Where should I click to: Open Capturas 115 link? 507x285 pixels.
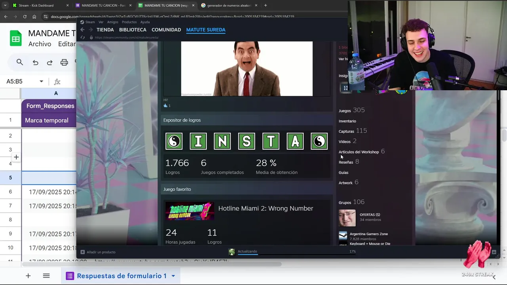[x=353, y=131]
